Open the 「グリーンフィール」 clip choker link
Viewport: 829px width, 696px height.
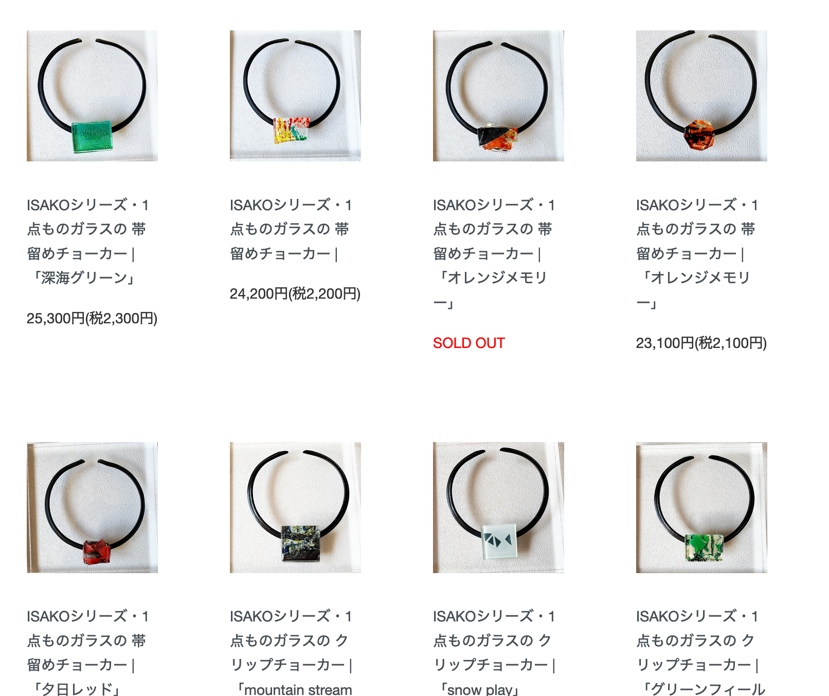pos(701,652)
